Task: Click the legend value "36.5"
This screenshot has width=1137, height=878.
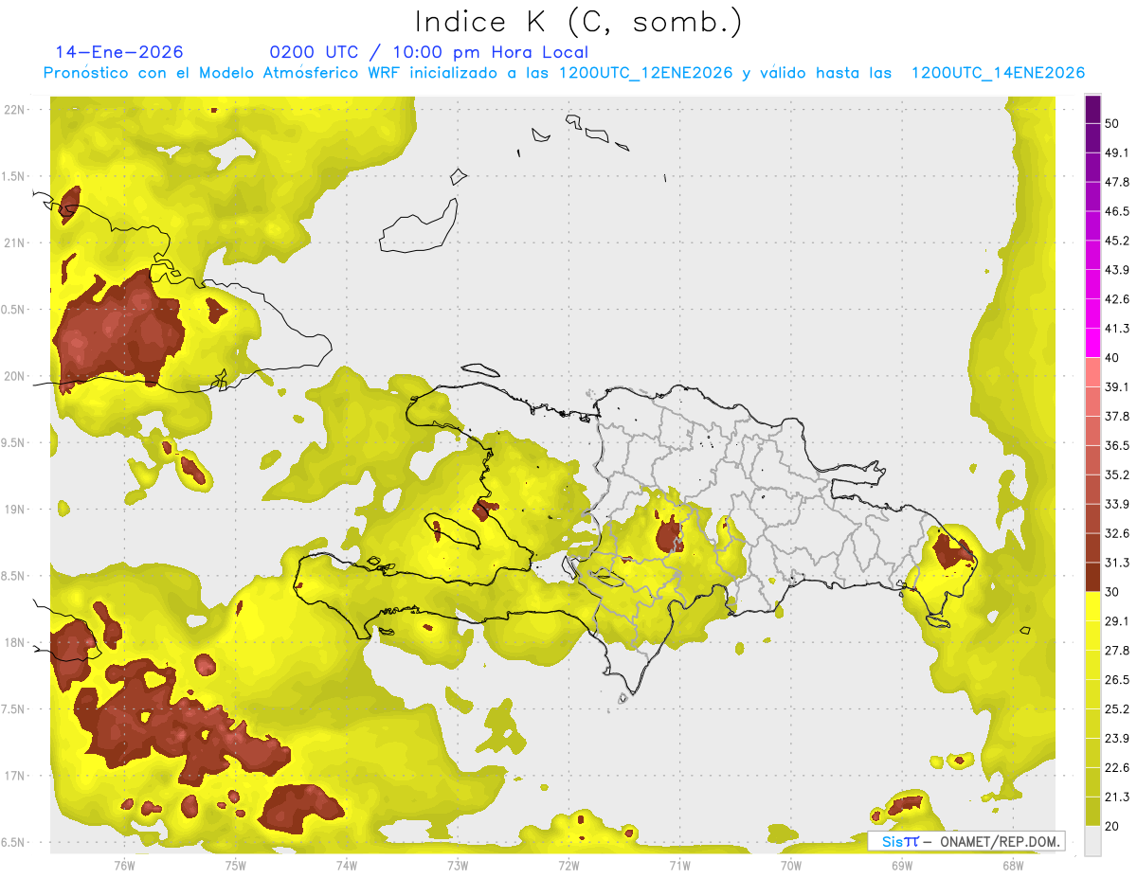Action: pos(1117,446)
